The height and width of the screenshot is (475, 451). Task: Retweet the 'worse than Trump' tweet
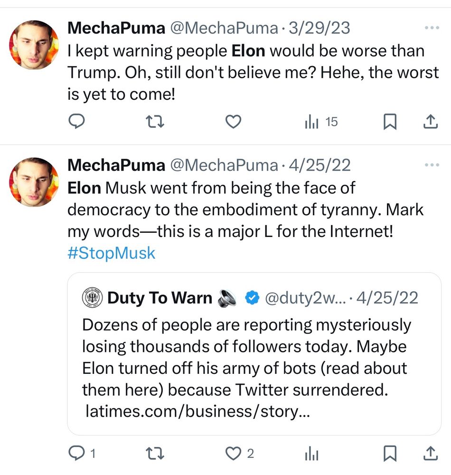[154, 122]
